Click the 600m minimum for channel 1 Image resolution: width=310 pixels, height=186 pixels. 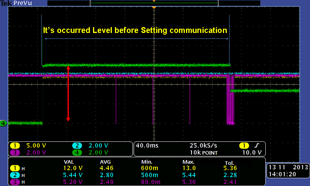(150, 168)
